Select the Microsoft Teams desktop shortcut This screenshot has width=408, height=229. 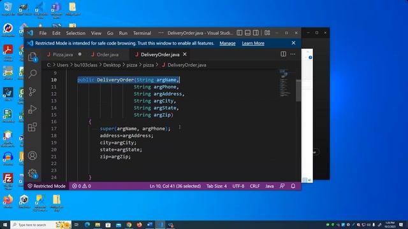pos(56,10)
